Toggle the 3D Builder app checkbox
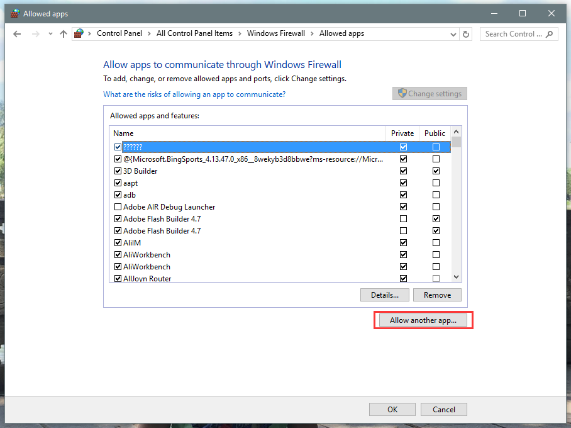 click(118, 171)
